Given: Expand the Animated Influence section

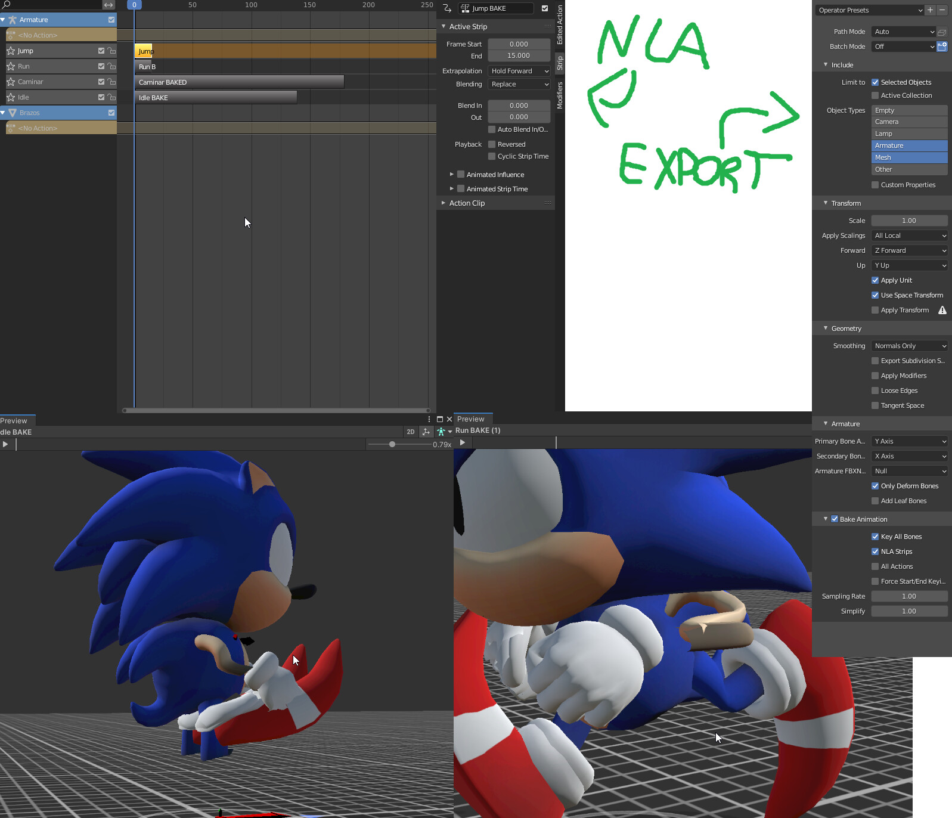Looking at the screenshot, I should pos(452,175).
